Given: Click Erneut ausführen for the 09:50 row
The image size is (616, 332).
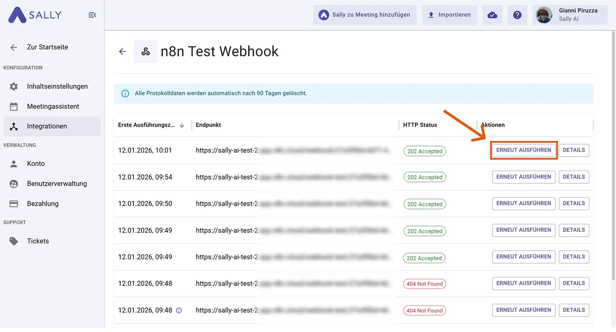Looking at the screenshot, I should (524, 203).
